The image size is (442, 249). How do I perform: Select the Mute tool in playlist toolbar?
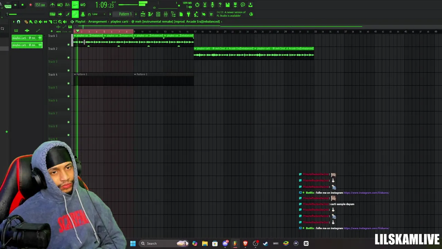click(40, 22)
